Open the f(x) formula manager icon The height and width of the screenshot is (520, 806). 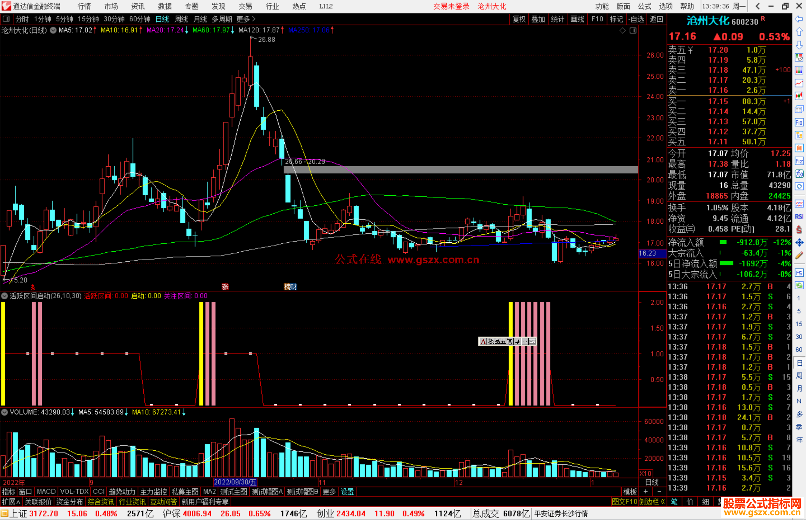point(799,174)
